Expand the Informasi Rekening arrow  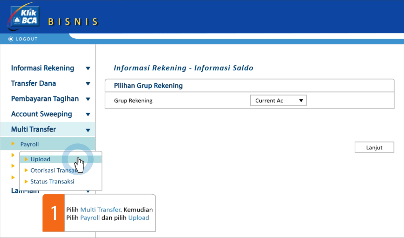coord(88,69)
